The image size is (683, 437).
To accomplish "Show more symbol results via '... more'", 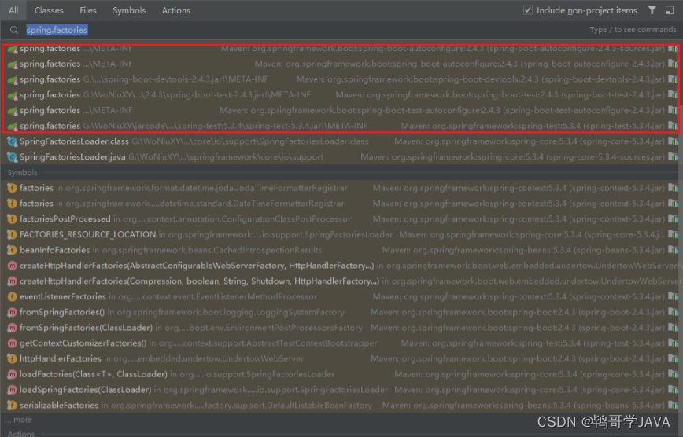I will click(x=19, y=420).
